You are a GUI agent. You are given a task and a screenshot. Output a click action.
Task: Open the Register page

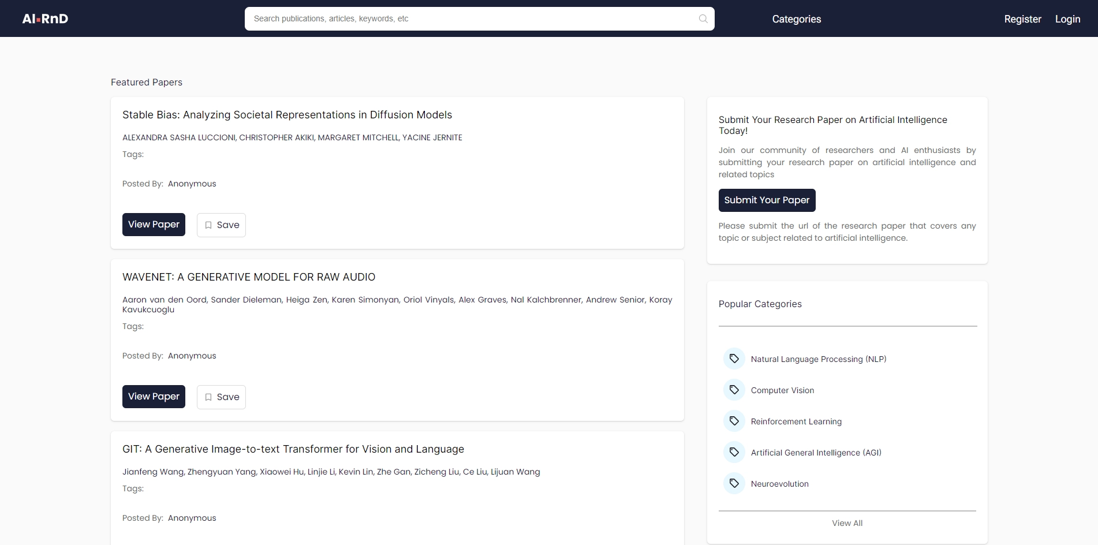(x=1022, y=19)
